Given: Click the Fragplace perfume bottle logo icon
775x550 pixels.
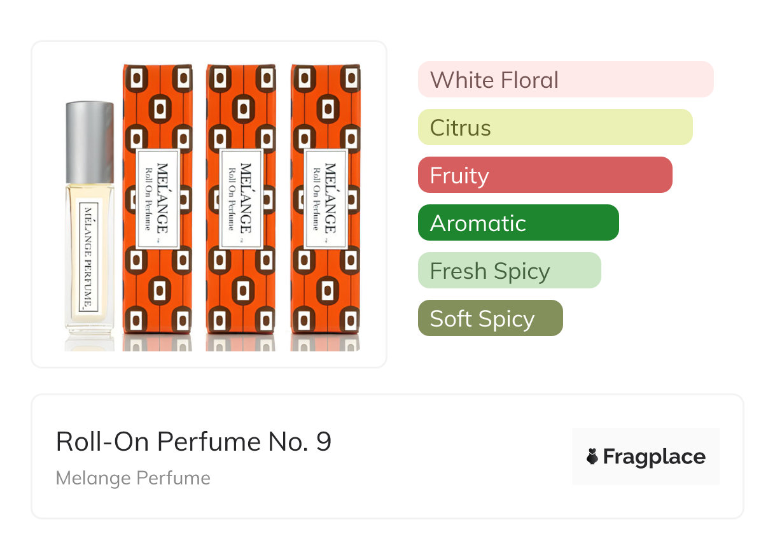Looking at the screenshot, I should click(x=592, y=456).
